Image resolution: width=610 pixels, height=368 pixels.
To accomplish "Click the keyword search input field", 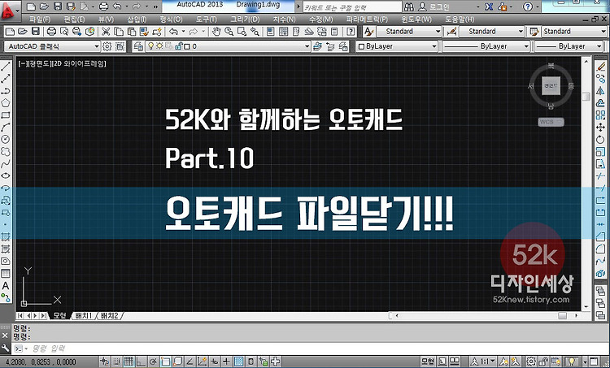I will (x=351, y=7).
